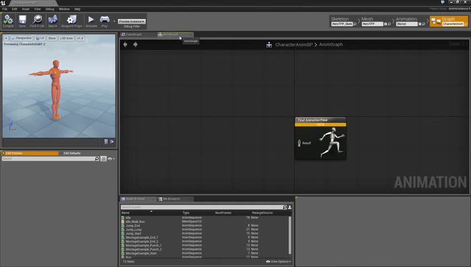Screen dimensions: 471x267
Task: Sort assets by the NumFrames column
Action: coord(223,212)
